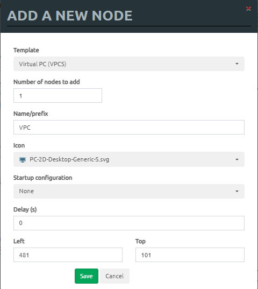Click the Delay (s) label
The image size is (258, 289).
click(x=25, y=209)
